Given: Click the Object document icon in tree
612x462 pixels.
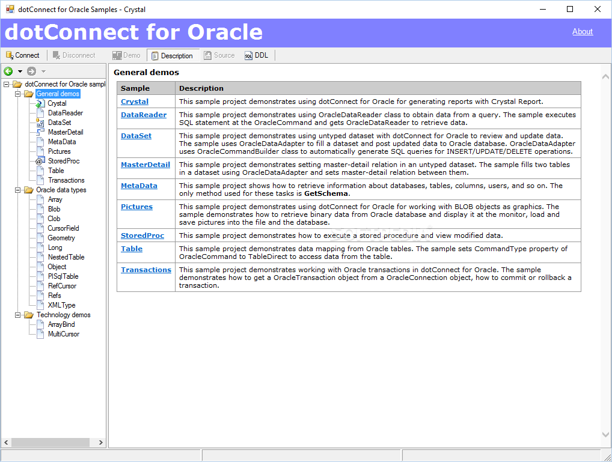Looking at the screenshot, I should pyautogui.click(x=40, y=267).
